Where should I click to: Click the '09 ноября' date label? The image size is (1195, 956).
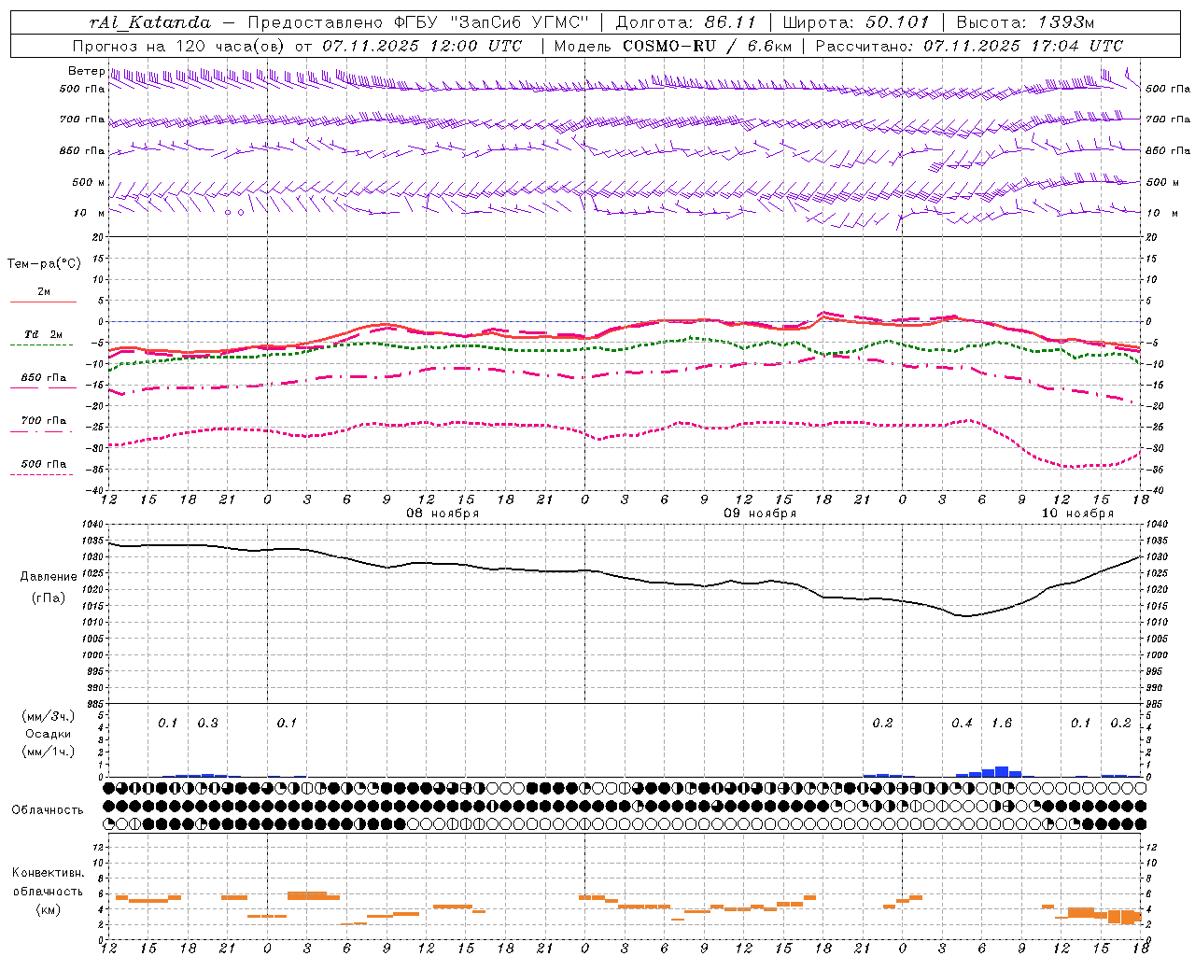tap(760, 513)
